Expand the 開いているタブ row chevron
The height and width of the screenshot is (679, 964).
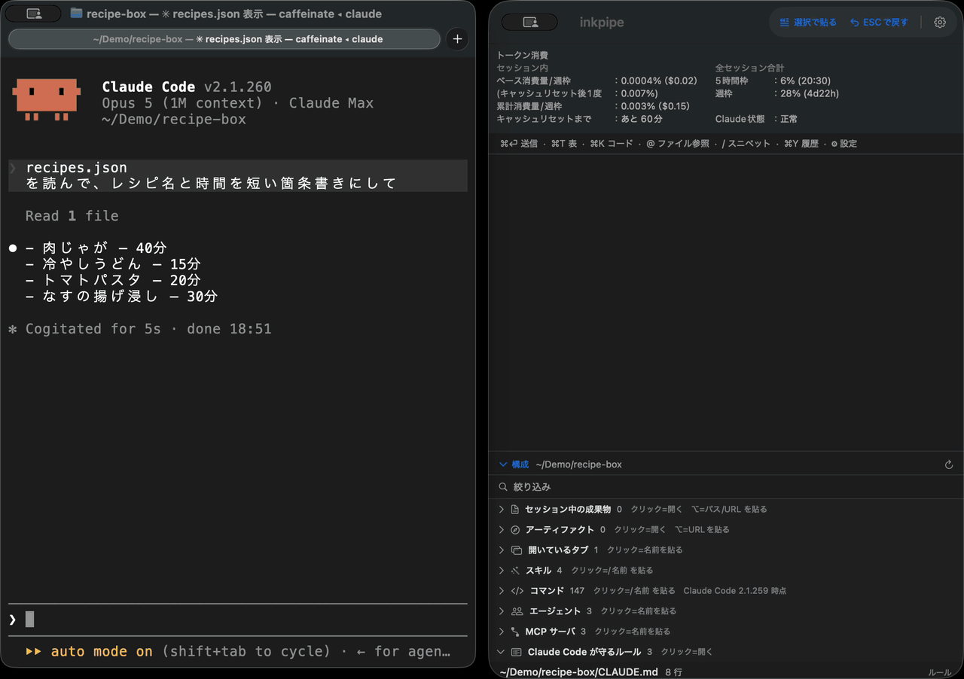point(502,550)
